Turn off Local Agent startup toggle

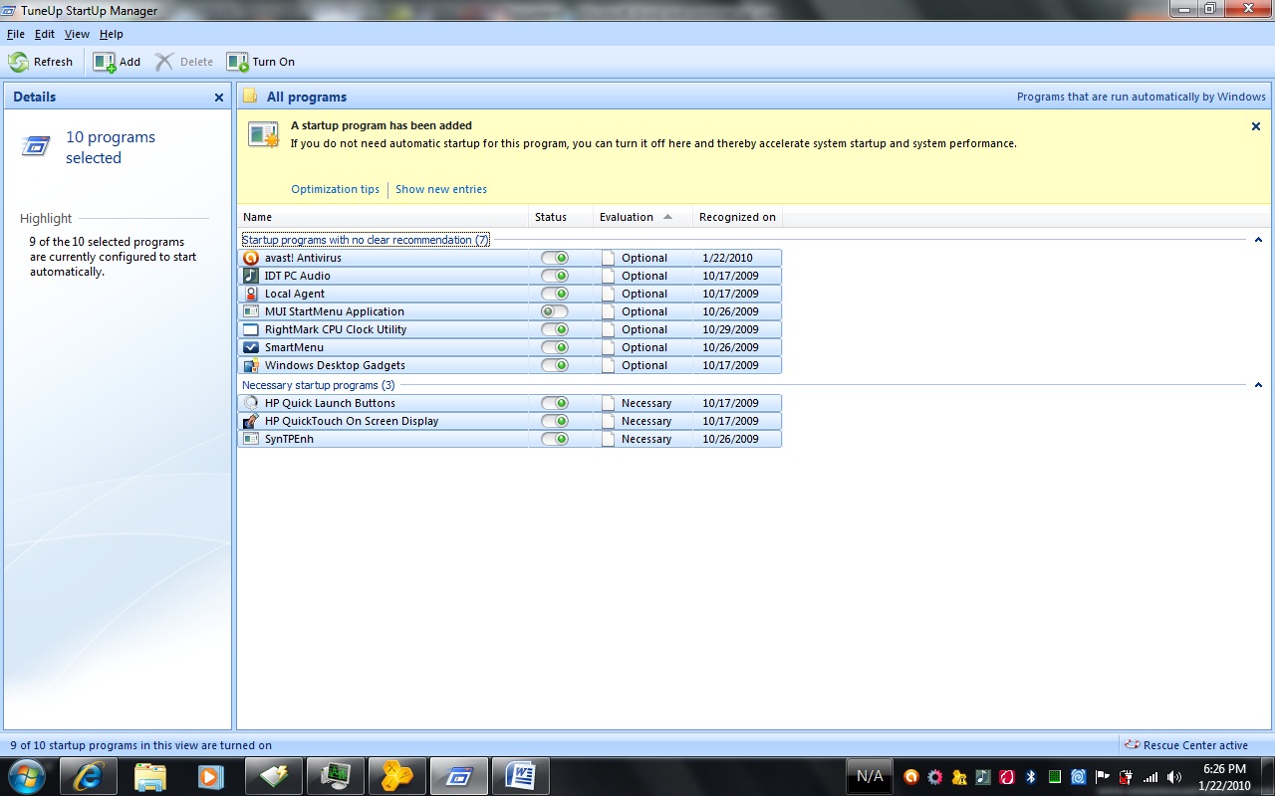pyautogui.click(x=555, y=294)
